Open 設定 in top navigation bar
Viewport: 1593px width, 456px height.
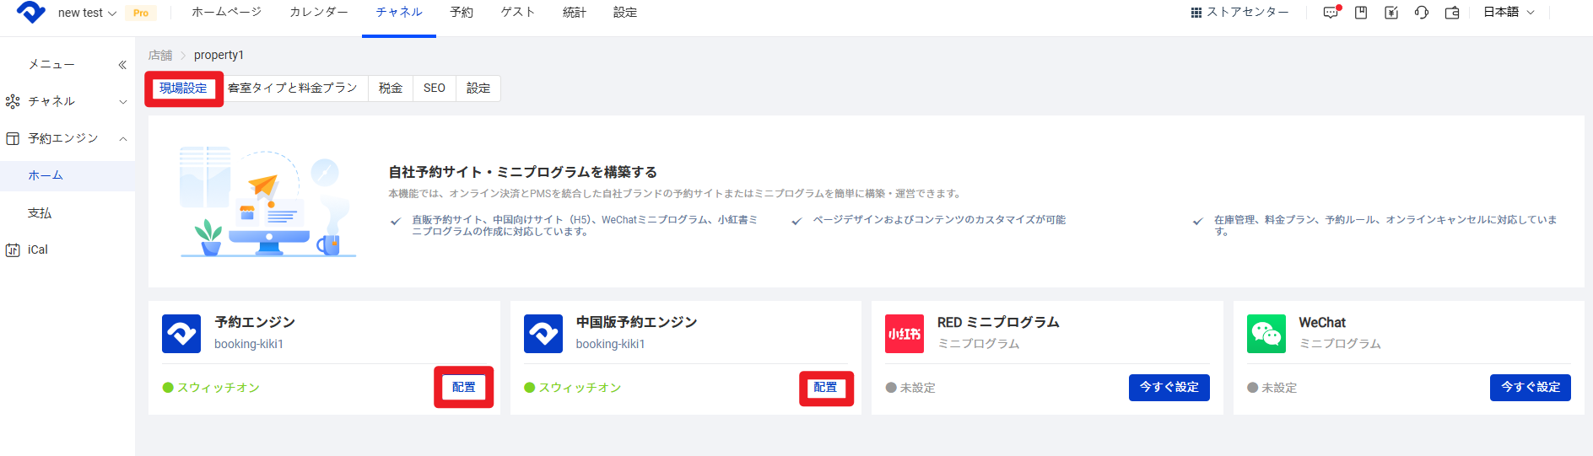pyautogui.click(x=625, y=13)
